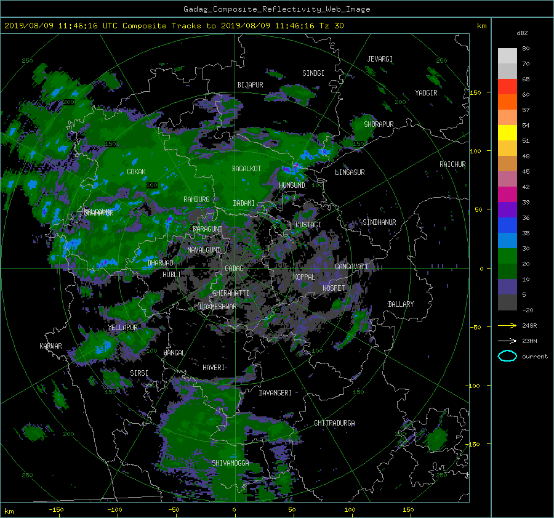Click the HUBLI city label

172,275
